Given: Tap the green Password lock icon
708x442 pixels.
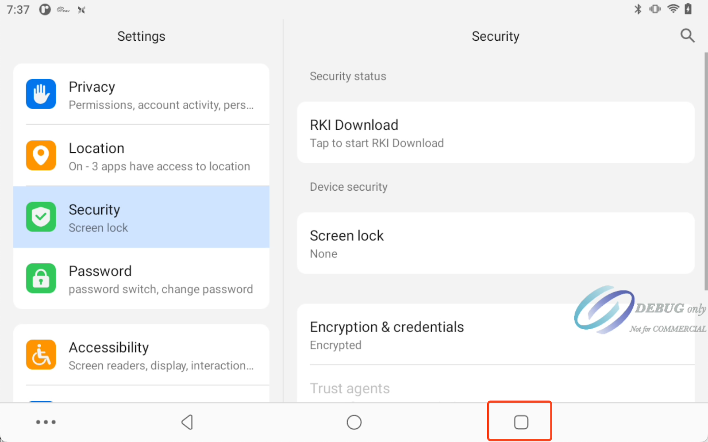Looking at the screenshot, I should [x=41, y=278].
